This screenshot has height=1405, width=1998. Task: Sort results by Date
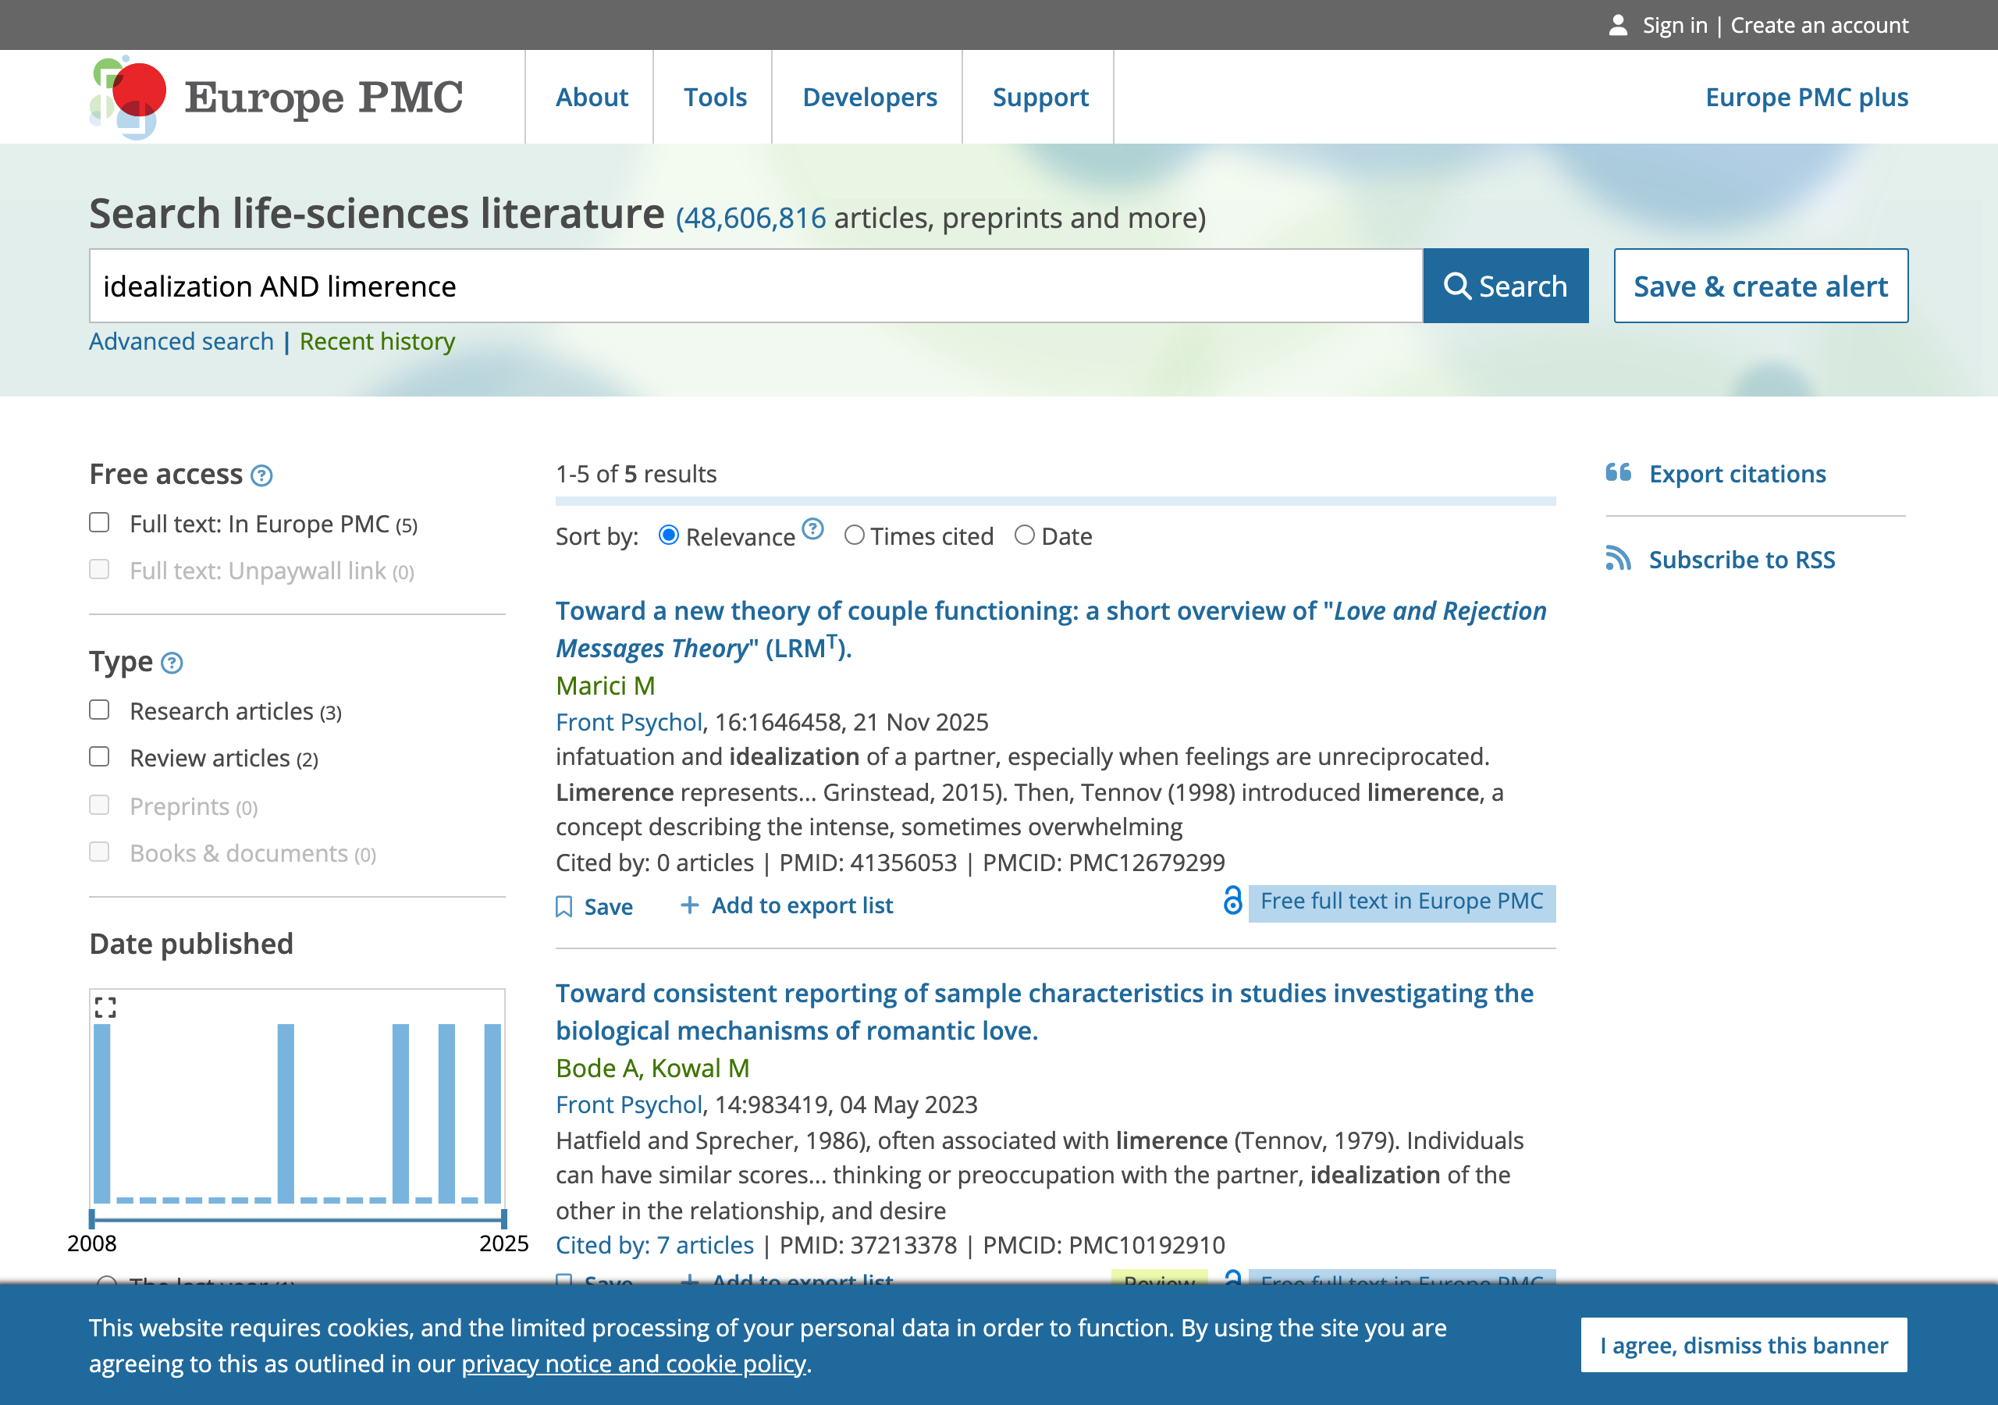[x=1025, y=535]
